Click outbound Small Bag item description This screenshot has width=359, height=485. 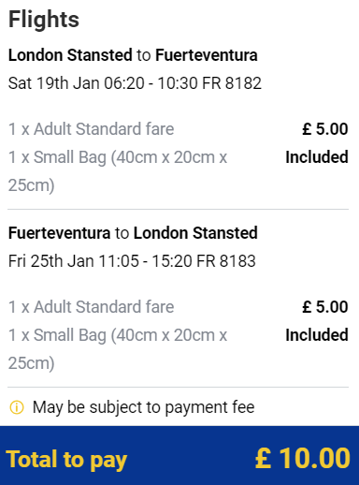click(x=118, y=171)
